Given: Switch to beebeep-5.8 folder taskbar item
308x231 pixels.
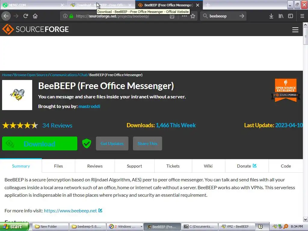Looking at the screenshot, I should (x=88, y=226).
